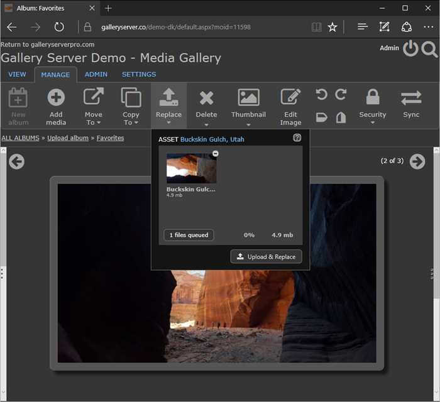Expand the Move To dropdown arrow

coord(99,122)
